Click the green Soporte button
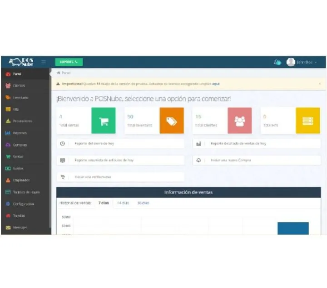Screen dimensions: 327x288 click(69, 62)
